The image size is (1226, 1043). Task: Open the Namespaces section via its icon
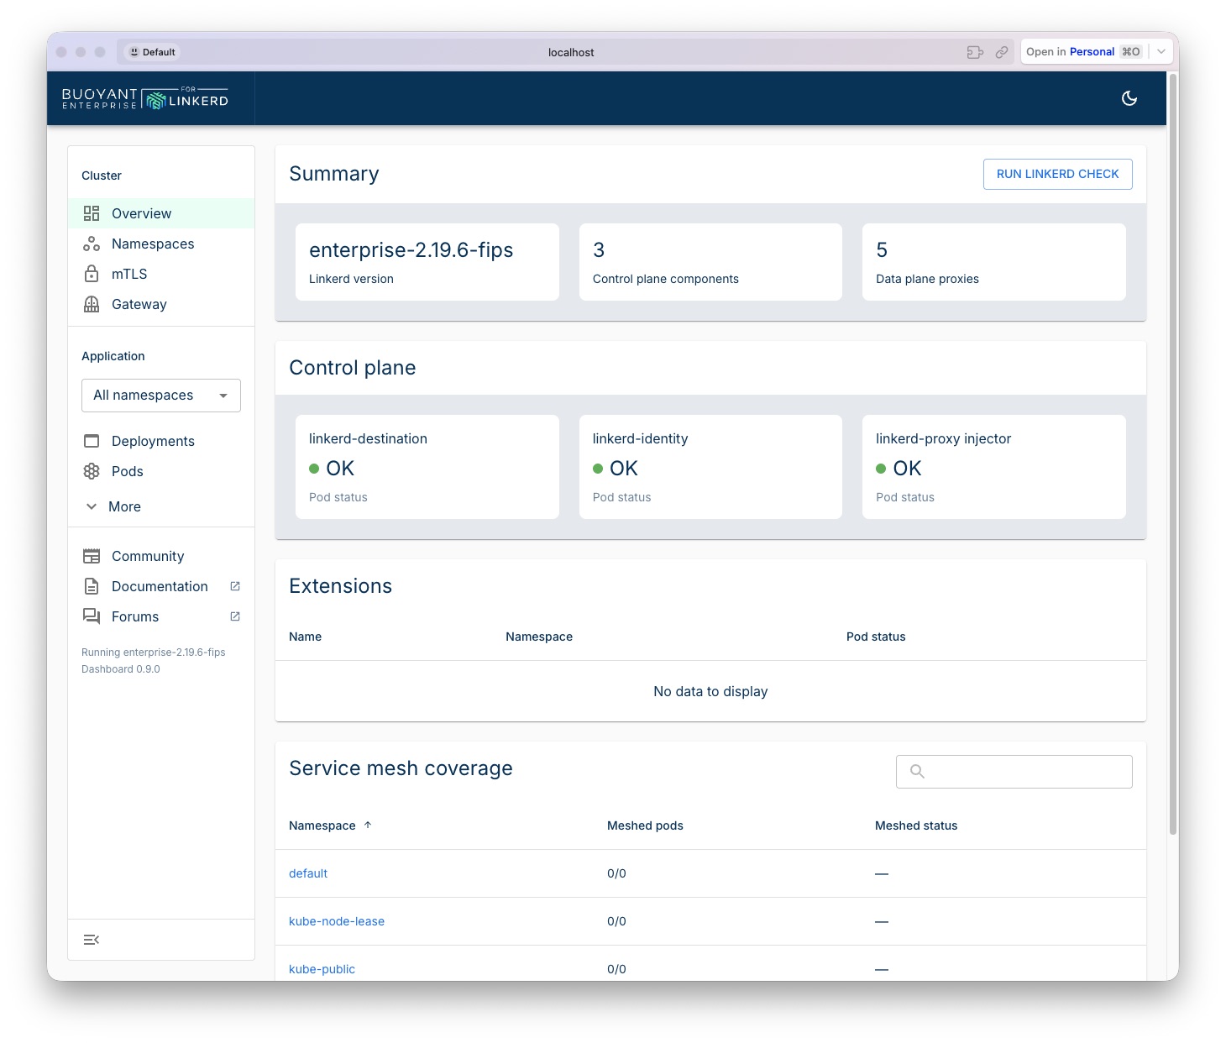tap(92, 244)
